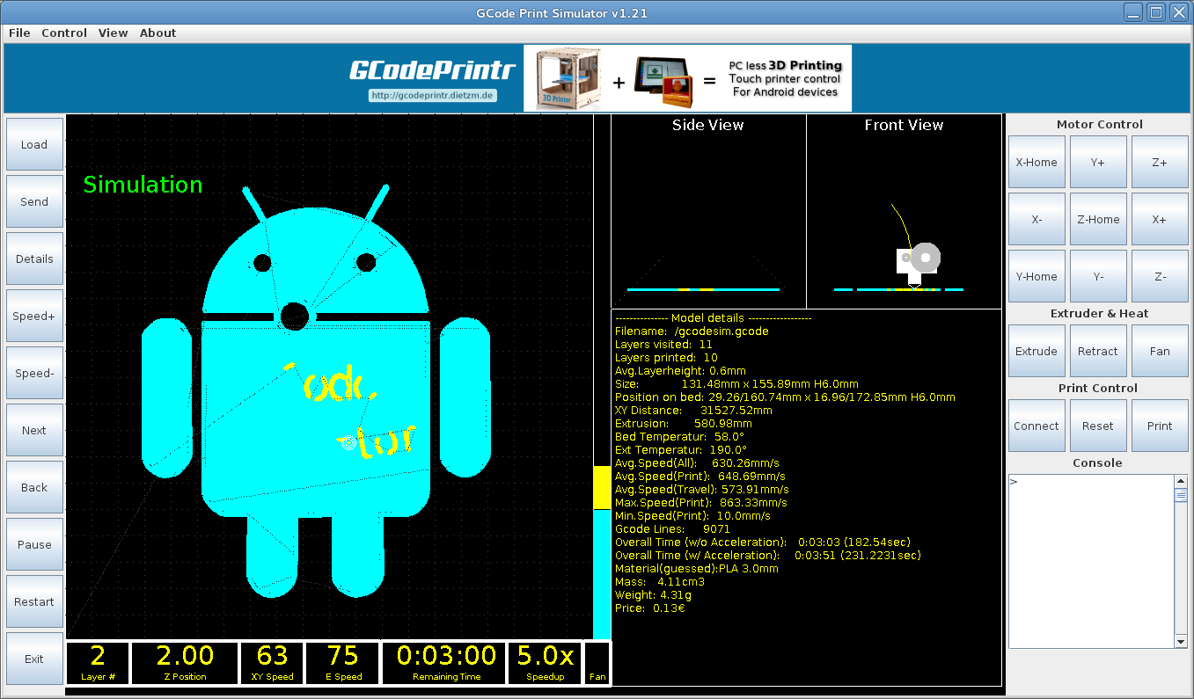Click the Z Position readout

click(185, 663)
